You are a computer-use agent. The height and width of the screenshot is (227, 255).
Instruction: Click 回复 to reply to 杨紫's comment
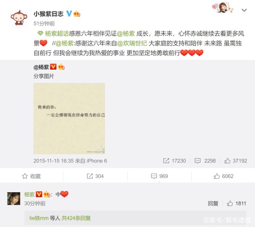coord(213,204)
